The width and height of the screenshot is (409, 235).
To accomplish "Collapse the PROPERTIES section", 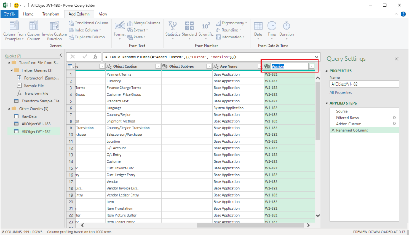I will coord(327,71).
